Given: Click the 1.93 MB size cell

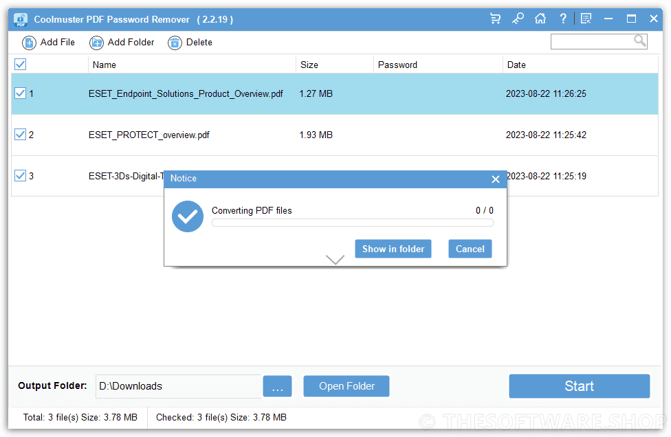Looking at the screenshot, I should (x=316, y=135).
